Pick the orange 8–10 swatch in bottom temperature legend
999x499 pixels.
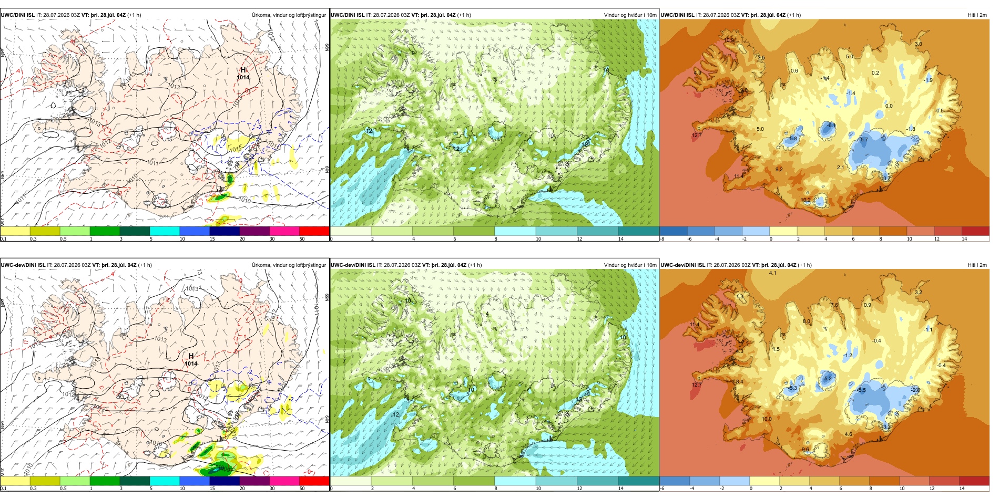[884, 481]
